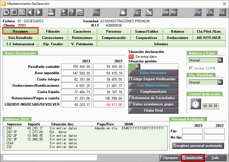Click the Chequeo button

[170, 158]
